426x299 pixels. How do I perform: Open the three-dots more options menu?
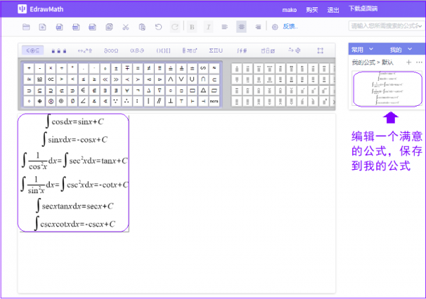tap(419, 62)
